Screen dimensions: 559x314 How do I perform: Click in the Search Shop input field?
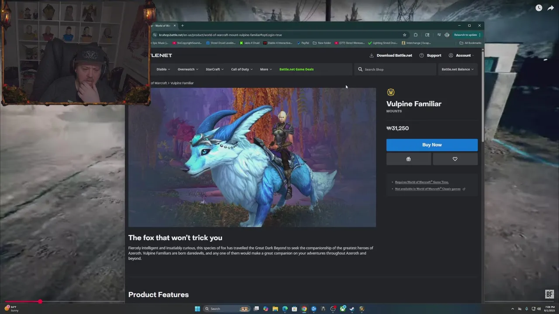point(395,69)
